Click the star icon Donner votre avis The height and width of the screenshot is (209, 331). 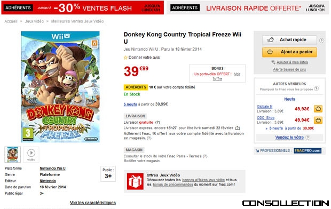tap(125, 58)
